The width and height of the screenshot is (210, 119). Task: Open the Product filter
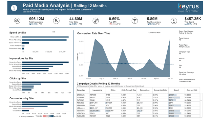181,60
